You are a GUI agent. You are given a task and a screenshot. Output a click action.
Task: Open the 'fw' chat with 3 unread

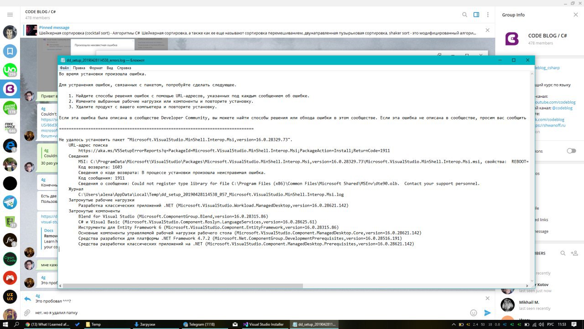10,240
